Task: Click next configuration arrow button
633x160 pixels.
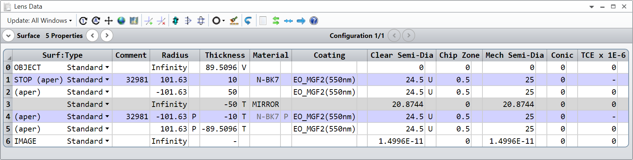Action: pyautogui.click(x=409, y=35)
